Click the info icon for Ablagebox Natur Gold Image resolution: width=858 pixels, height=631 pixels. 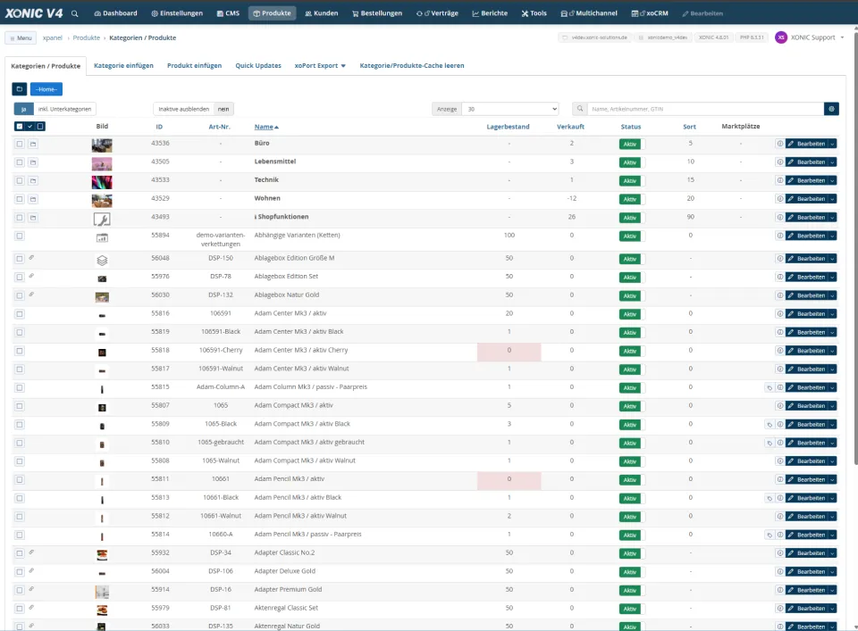779,295
